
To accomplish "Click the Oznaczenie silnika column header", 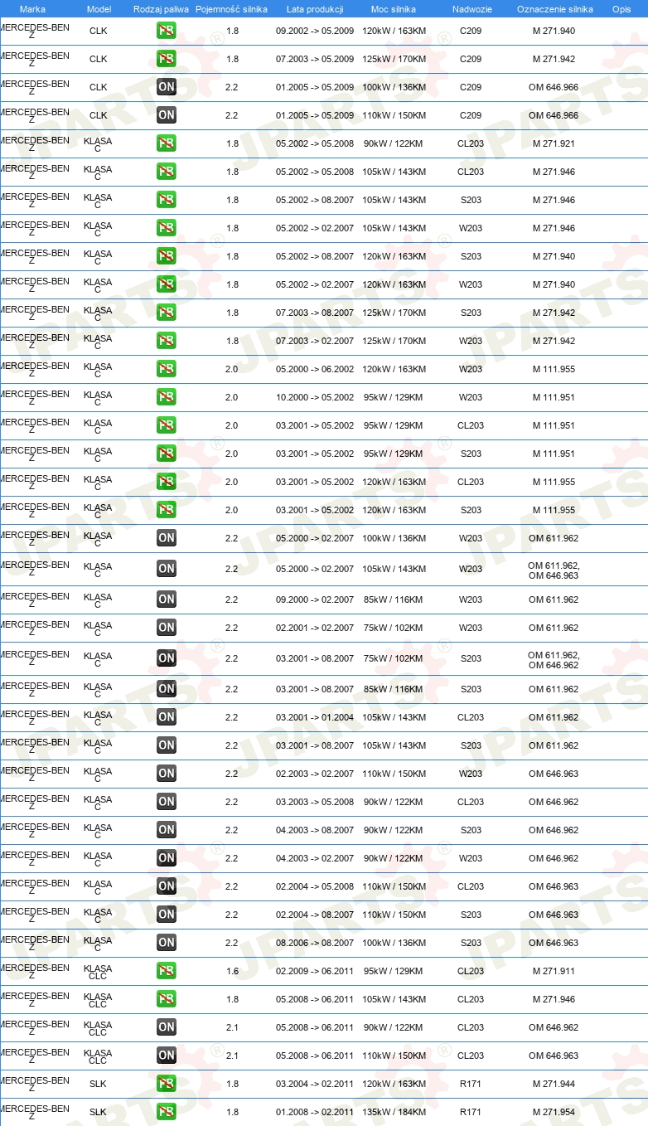I will (554, 9).
